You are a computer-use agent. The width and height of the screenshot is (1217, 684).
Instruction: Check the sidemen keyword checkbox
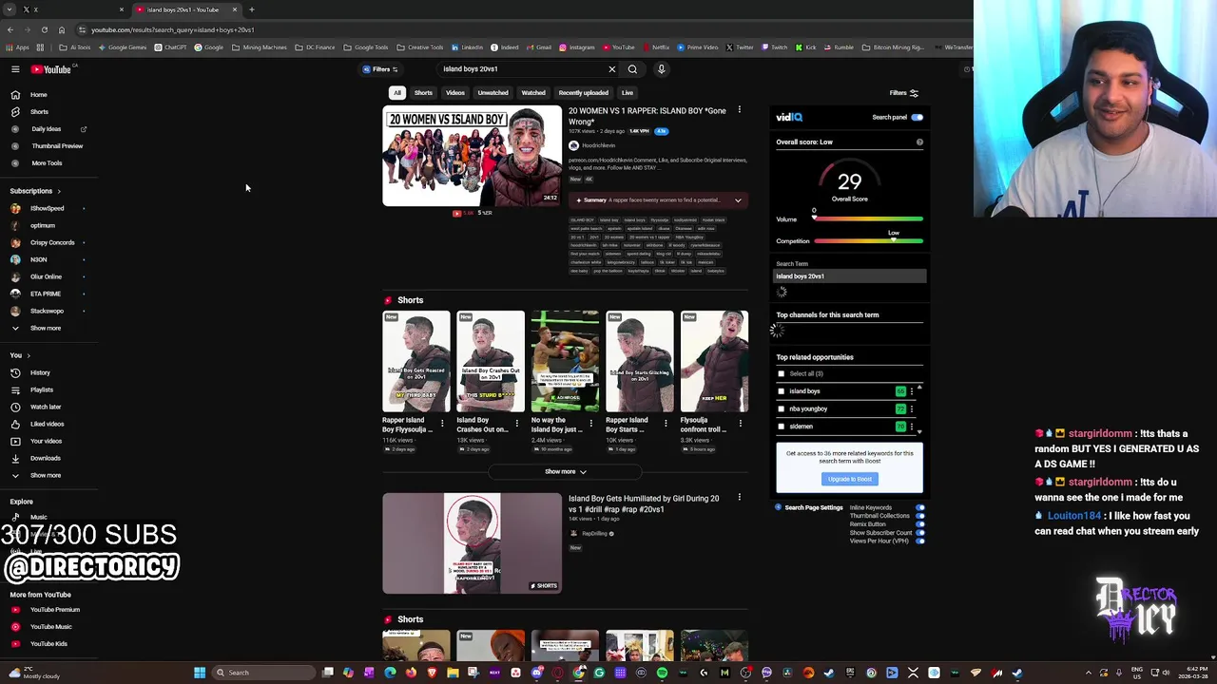pos(782,427)
